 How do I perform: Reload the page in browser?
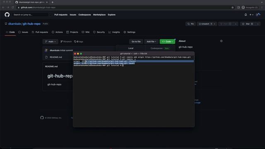coord(13,7)
